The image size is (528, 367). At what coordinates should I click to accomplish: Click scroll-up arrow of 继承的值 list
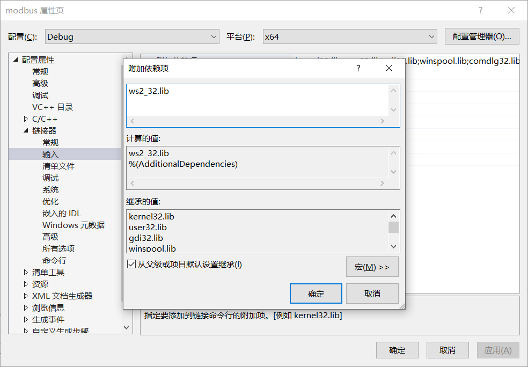pyautogui.click(x=393, y=216)
